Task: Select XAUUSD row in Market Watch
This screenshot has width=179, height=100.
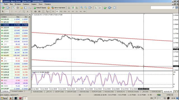Action: coord(15,56)
